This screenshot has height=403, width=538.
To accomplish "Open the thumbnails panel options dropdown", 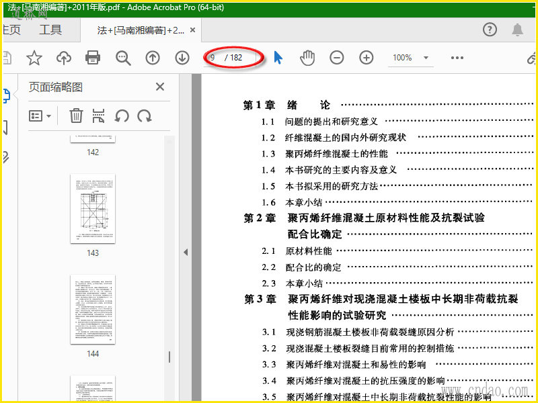I will [40, 116].
